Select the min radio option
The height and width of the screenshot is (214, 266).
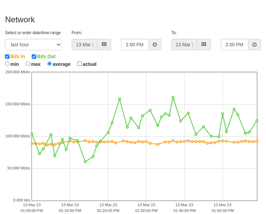point(7,64)
